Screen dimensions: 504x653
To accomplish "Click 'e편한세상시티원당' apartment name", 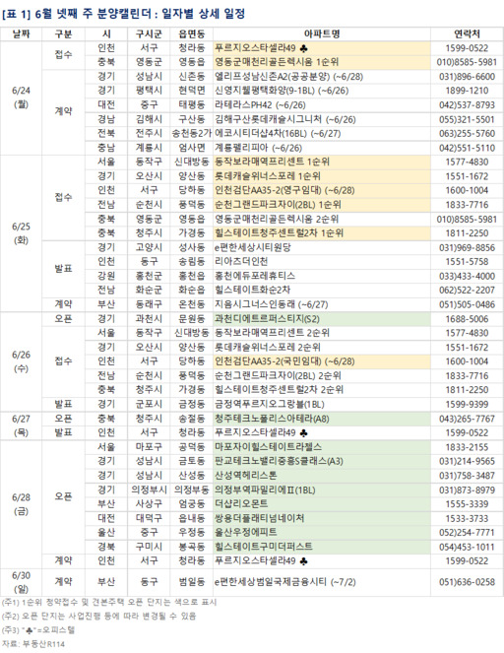I will 253,247.
